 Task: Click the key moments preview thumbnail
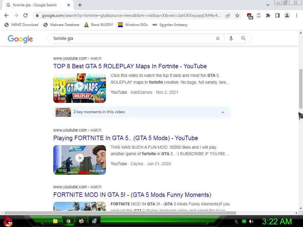pyautogui.click(x=63, y=112)
